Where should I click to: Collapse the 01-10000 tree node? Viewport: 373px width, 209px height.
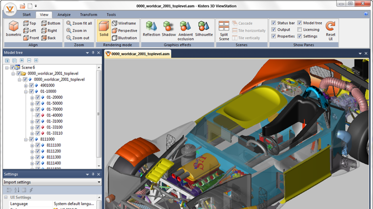click(26, 92)
